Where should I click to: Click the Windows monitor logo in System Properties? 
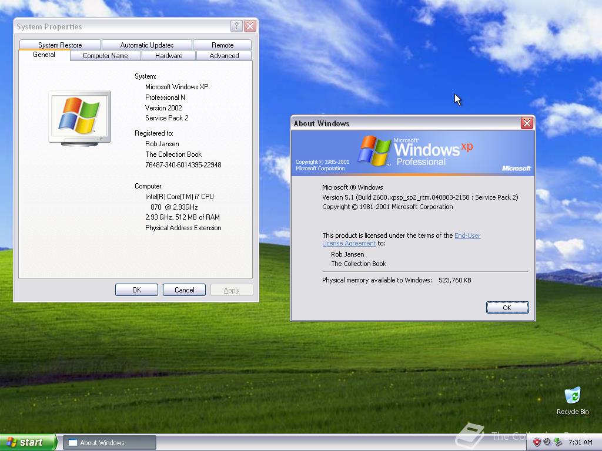(80, 118)
